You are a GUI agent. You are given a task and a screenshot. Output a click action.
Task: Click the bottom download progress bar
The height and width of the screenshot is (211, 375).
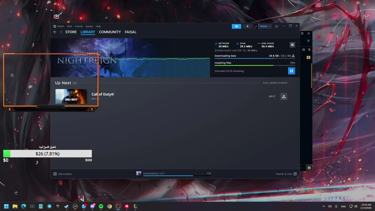pos(177,176)
